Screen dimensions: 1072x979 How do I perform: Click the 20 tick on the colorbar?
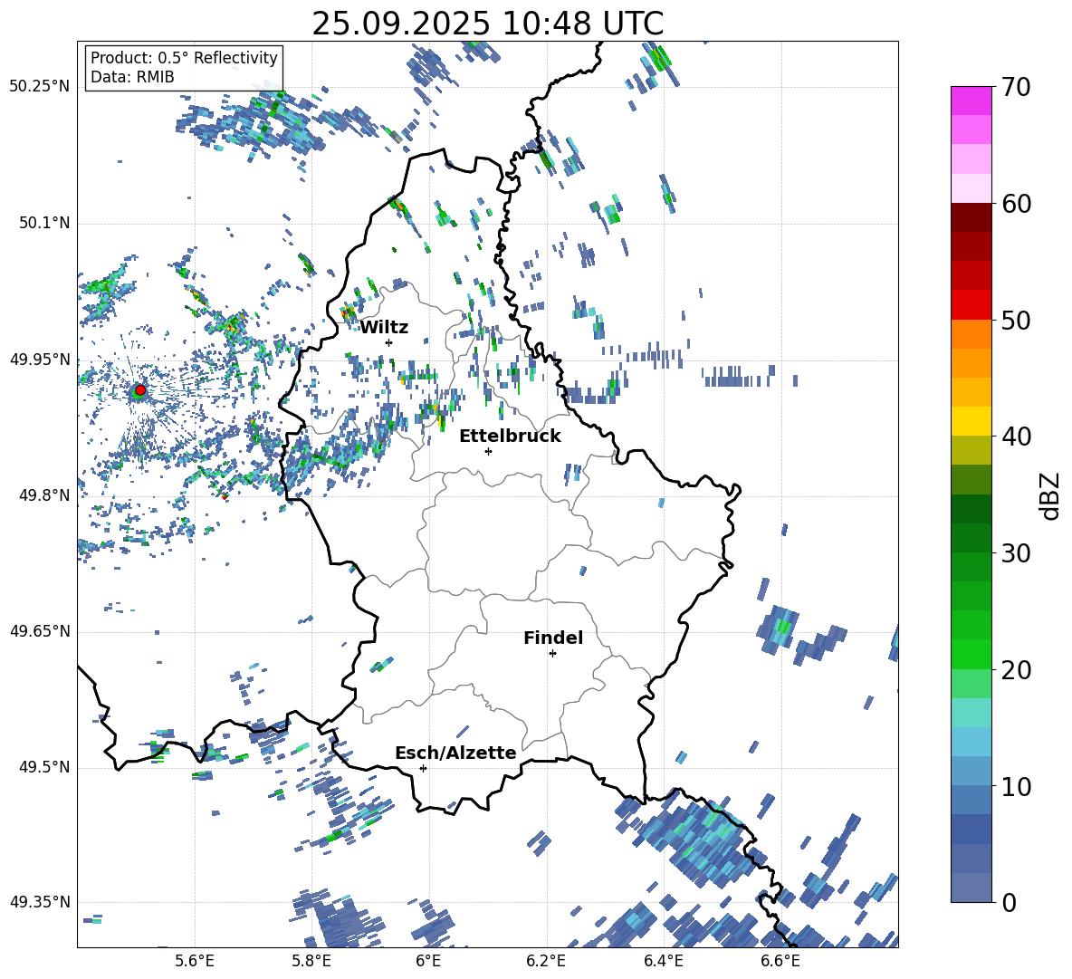[x=1016, y=670]
